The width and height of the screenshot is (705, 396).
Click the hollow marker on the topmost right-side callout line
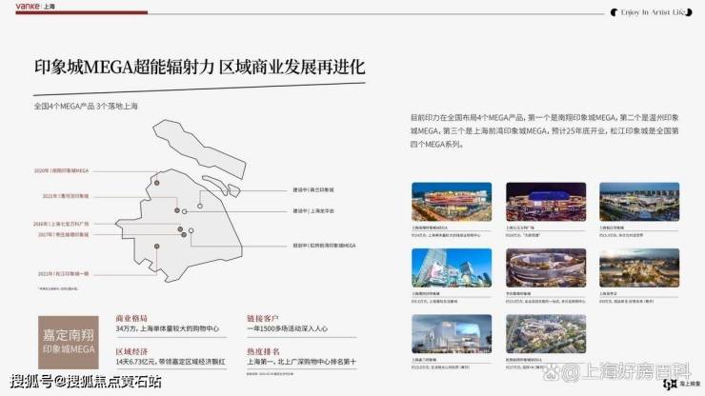point(200,206)
